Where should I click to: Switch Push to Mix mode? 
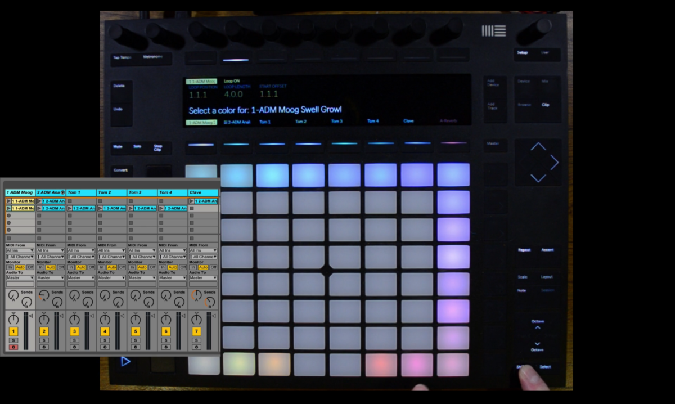[545, 82]
